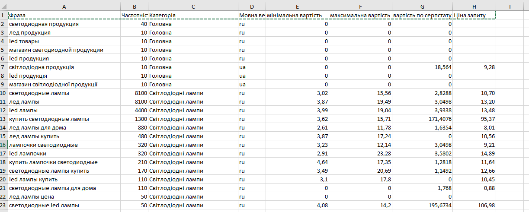Select column D header
Screen dimensions: 529x212
(252, 6)
